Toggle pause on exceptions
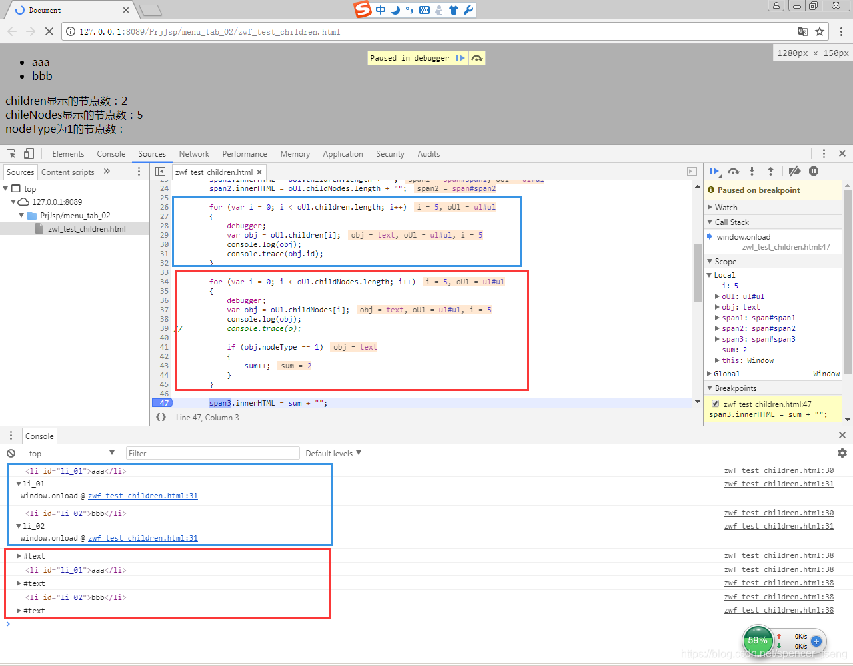853x666 pixels. (813, 171)
